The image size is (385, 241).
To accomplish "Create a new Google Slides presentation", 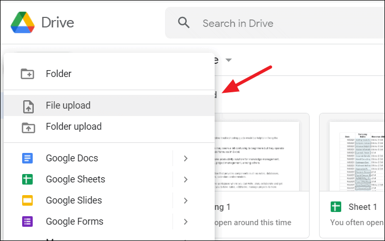I will (89, 200).
